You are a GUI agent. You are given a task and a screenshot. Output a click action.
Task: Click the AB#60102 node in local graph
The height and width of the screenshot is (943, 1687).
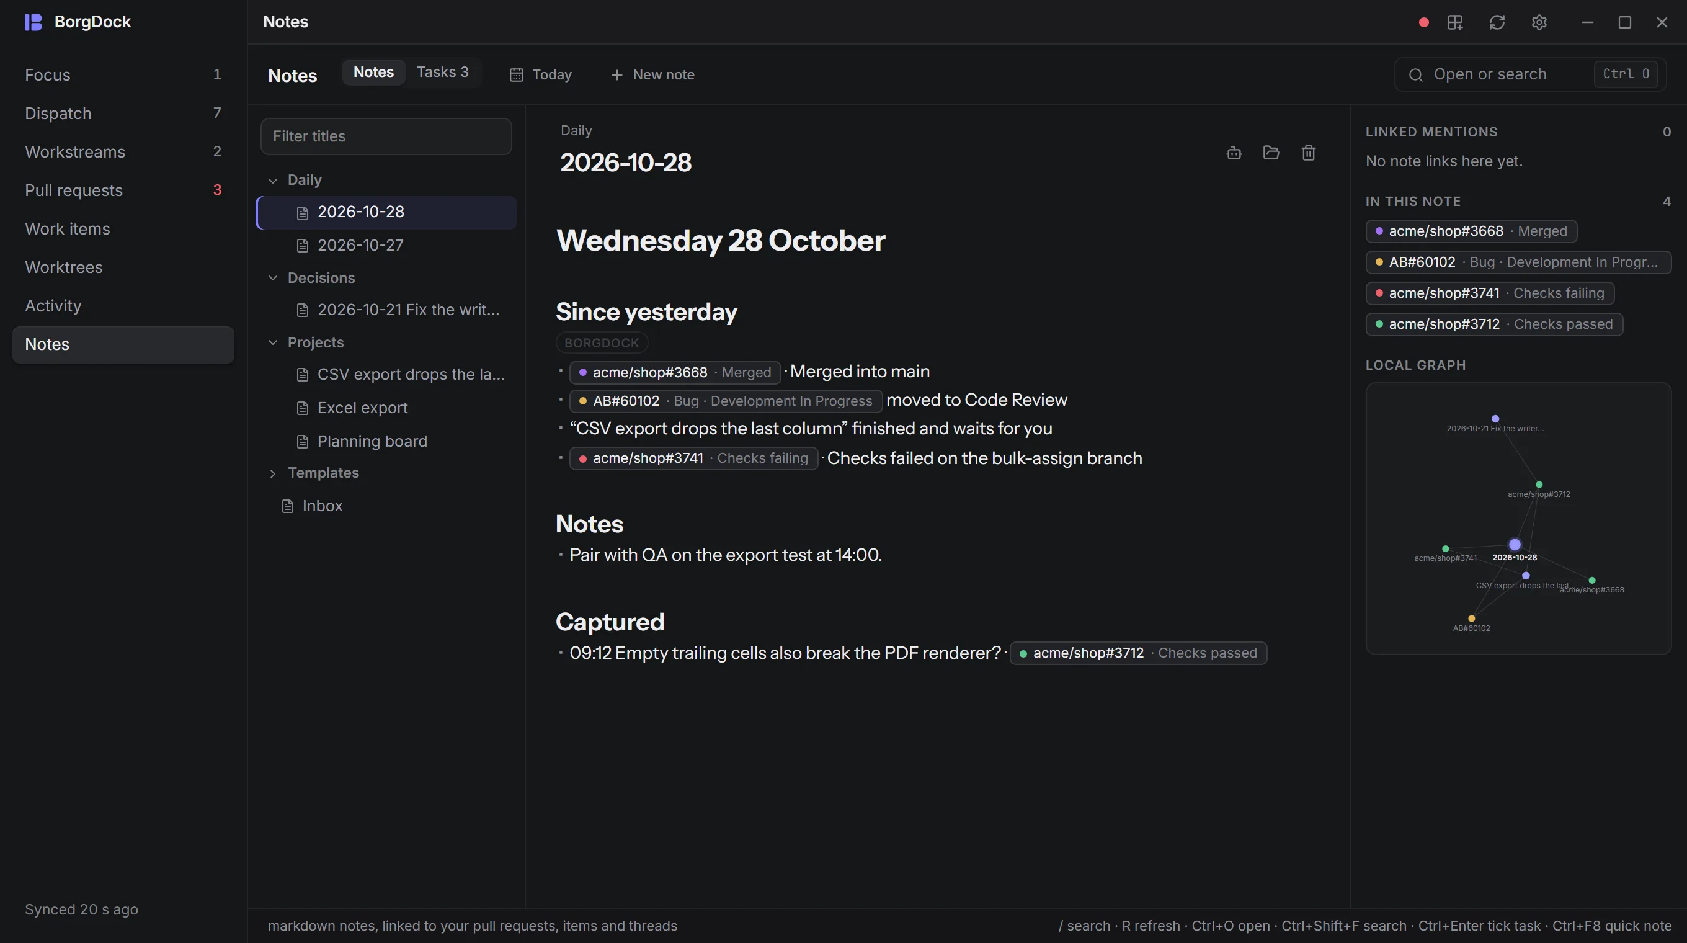point(1472,618)
